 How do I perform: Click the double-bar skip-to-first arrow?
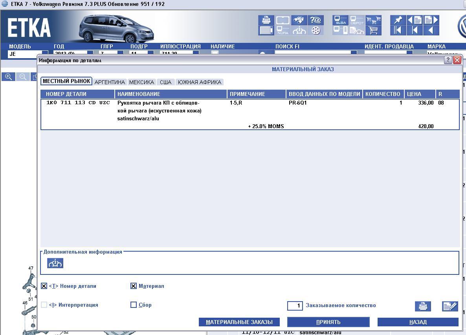(x=398, y=30)
